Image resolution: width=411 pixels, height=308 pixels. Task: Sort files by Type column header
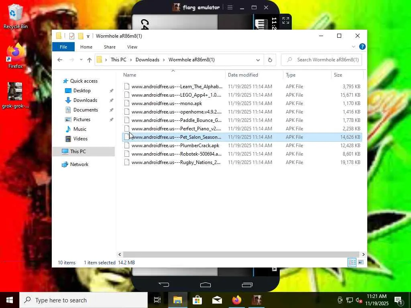(x=307, y=75)
